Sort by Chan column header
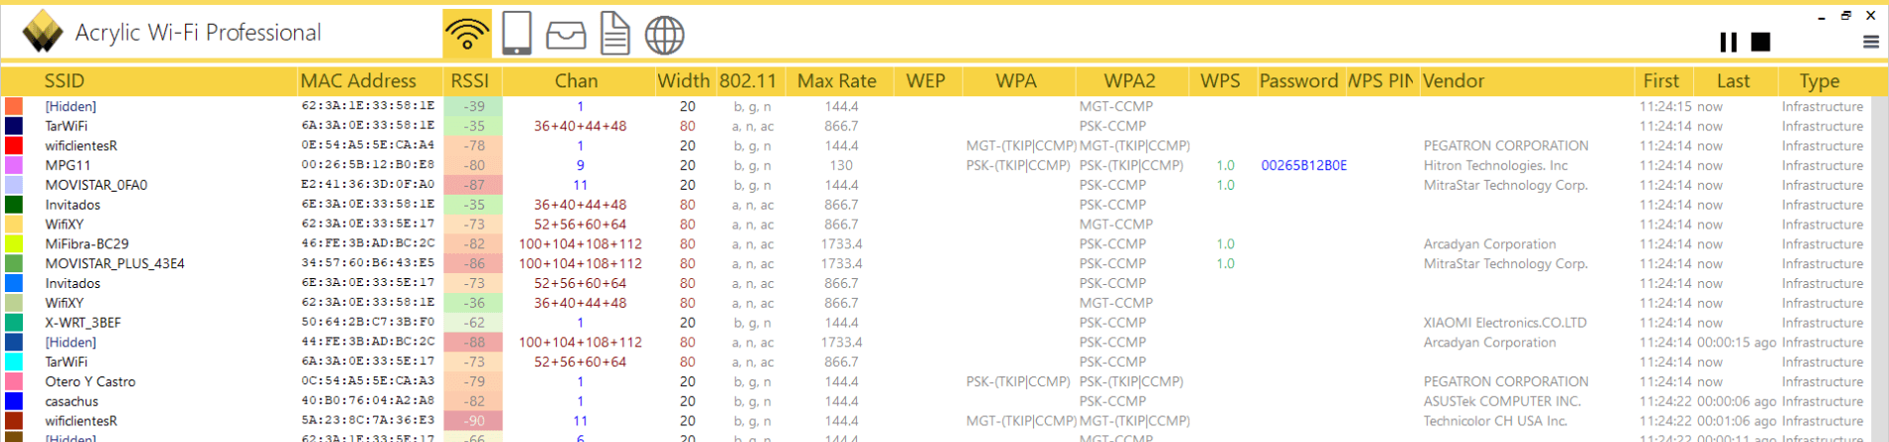This screenshot has height=442, width=1889. pos(577,80)
